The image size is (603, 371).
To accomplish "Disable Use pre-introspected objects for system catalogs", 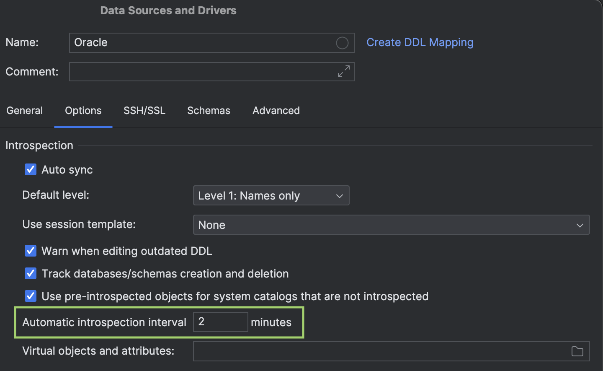I will point(30,296).
